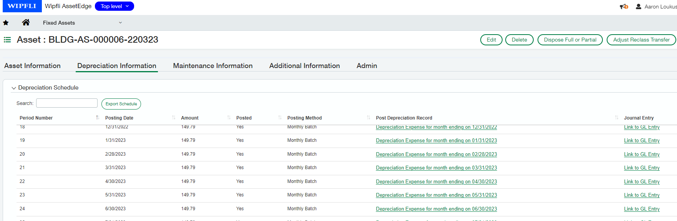Image resolution: width=677 pixels, height=221 pixels.
Task: Expand the Fixed Assets module dropdown
Action: click(120, 23)
